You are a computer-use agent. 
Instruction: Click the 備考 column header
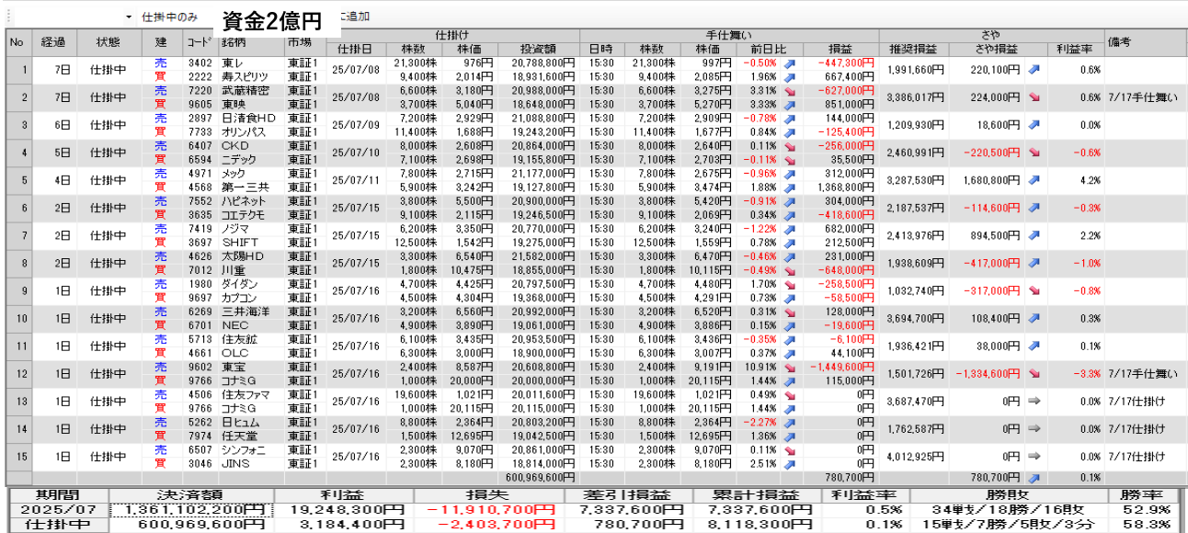(x=1119, y=42)
